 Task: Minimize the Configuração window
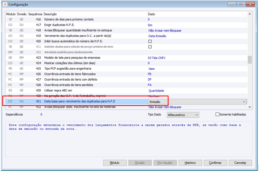[231, 4]
